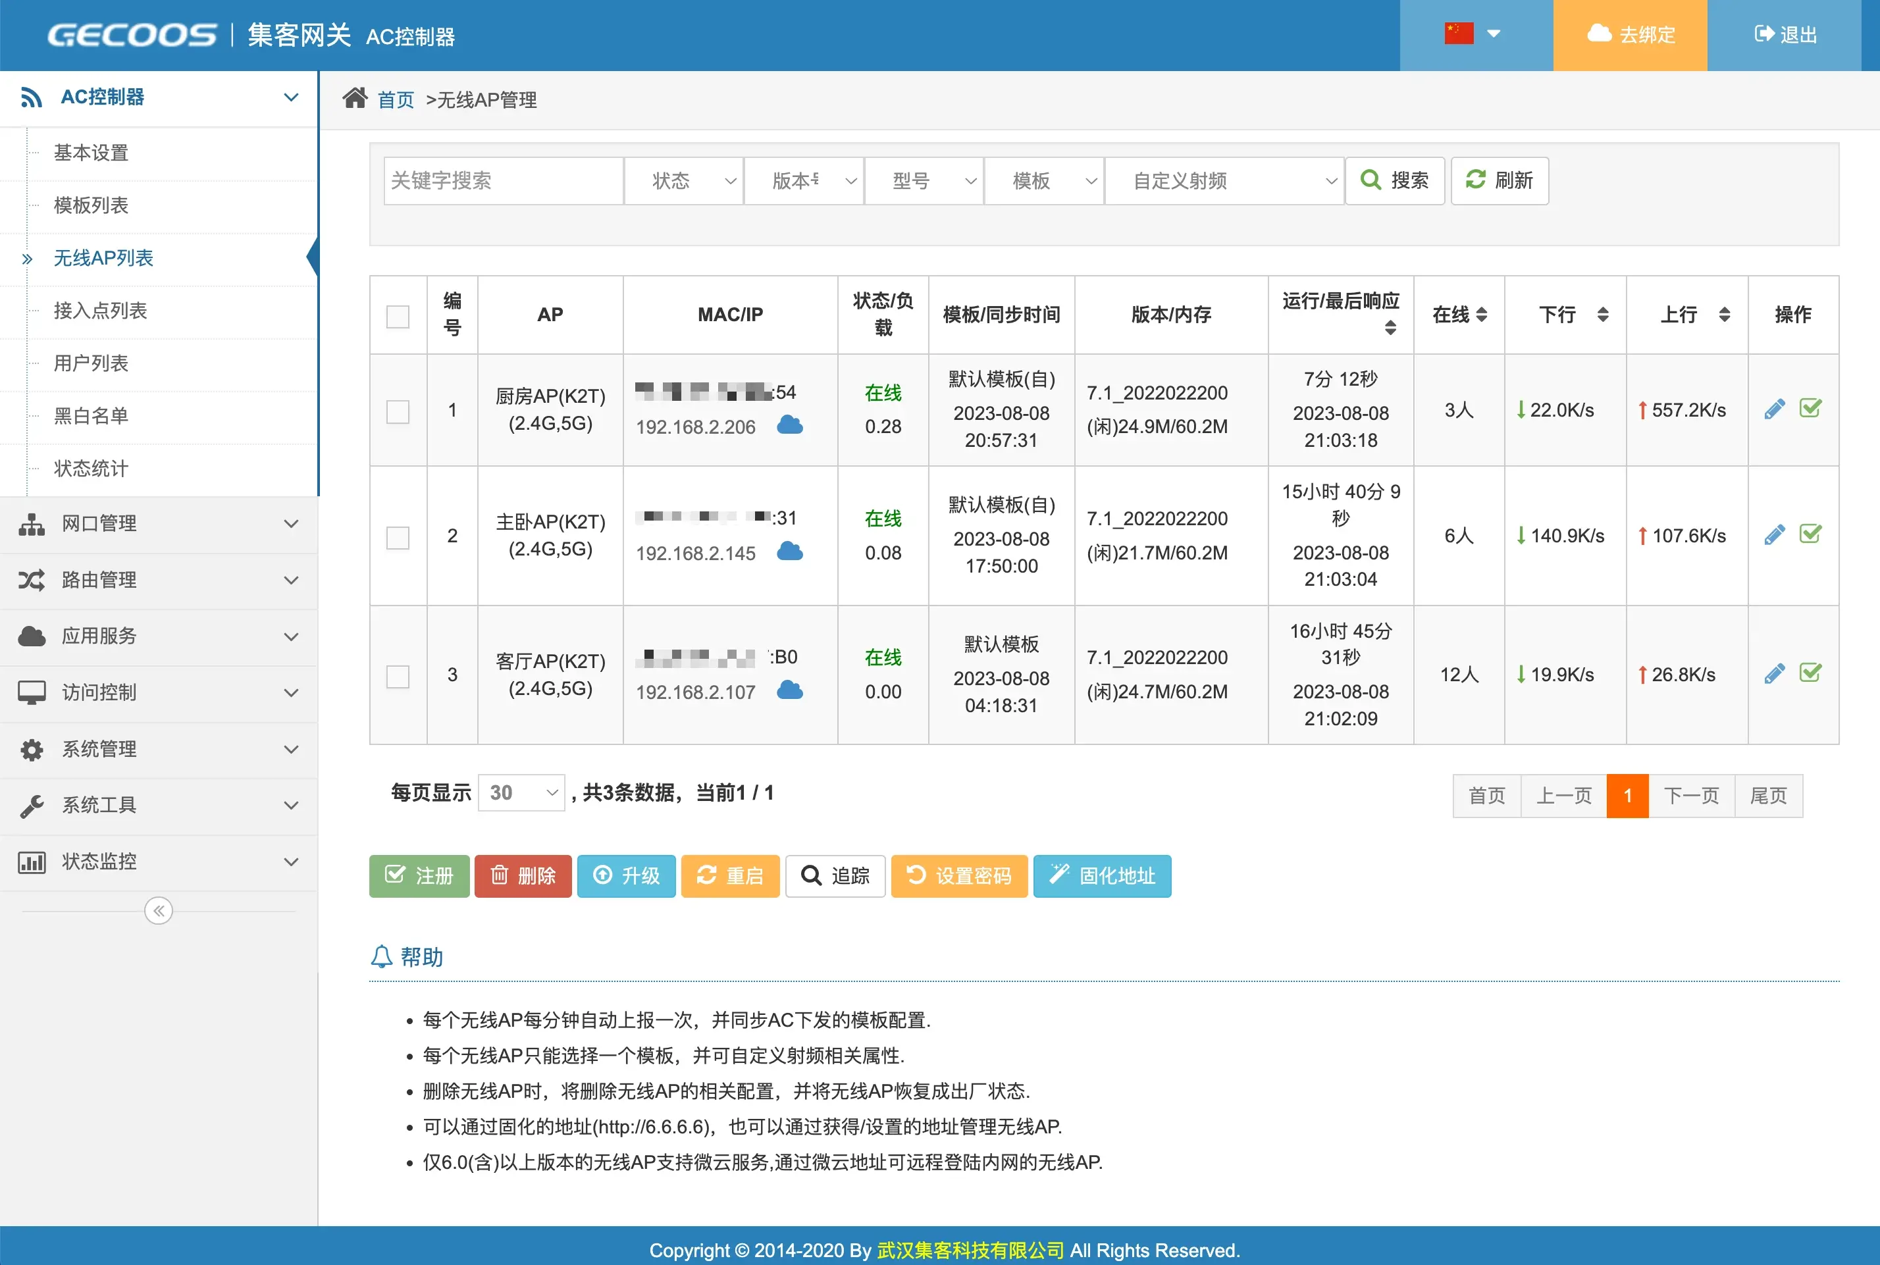
Task: Click the 去绑定 button in header
Action: pyautogui.click(x=1630, y=35)
